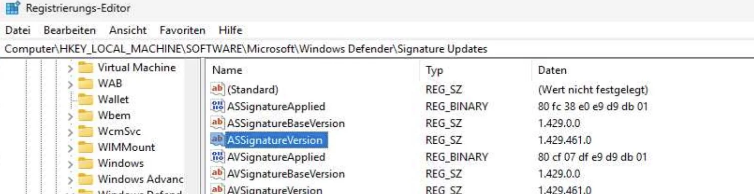Expand the Virtual Machine tree node
Screen dimensions: 754x194
[71, 68]
